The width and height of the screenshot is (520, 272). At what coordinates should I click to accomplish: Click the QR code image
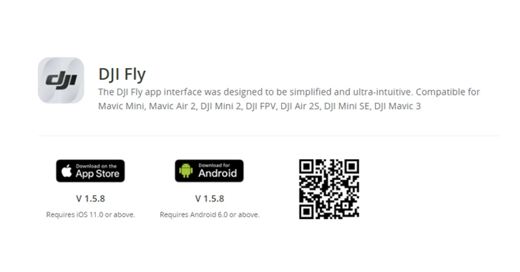tap(329, 189)
